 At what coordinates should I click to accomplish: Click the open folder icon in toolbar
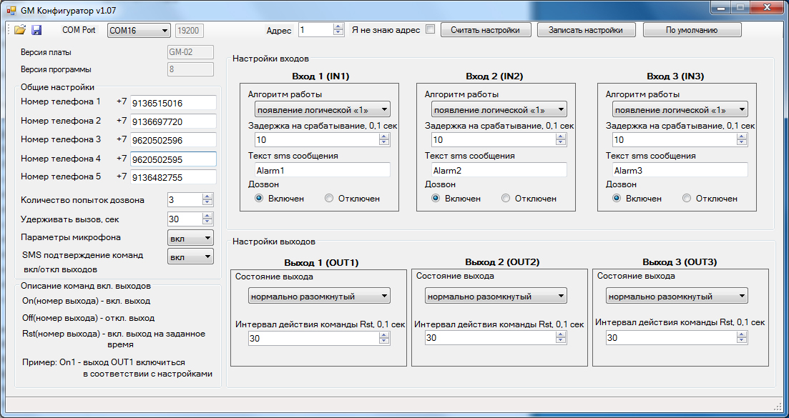coord(20,30)
